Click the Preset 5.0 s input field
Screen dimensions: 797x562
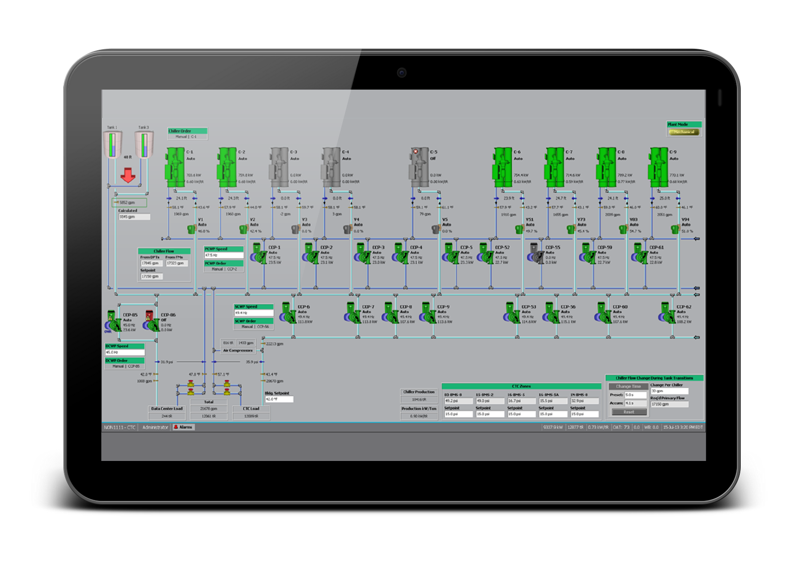(x=636, y=394)
